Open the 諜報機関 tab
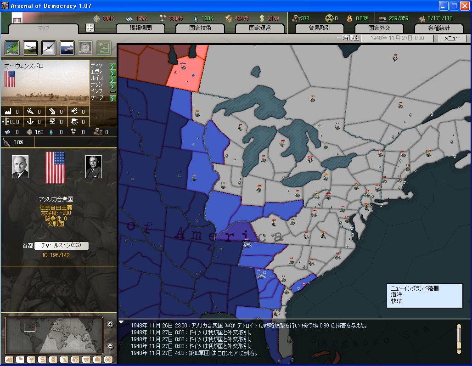Image resolution: width=472 pixels, height=366 pixels. click(140, 28)
